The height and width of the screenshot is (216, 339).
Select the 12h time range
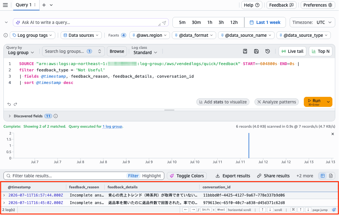234,23
